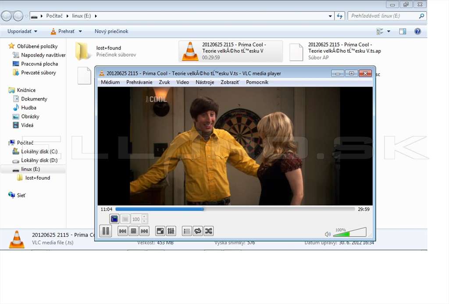
Task: Click the VLC seek progress bar
Action: pos(235,209)
